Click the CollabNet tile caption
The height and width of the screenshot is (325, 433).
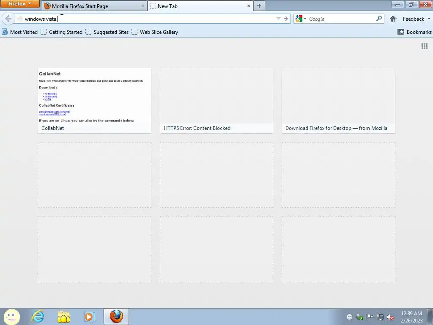click(x=53, y=128)
